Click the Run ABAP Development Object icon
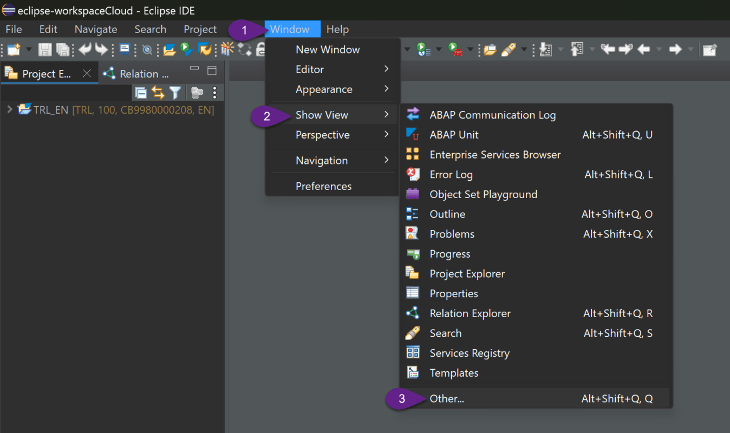 click(x=186, y=50)
